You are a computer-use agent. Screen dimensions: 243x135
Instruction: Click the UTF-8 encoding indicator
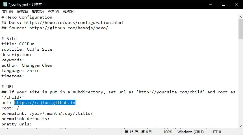point(216,132)
